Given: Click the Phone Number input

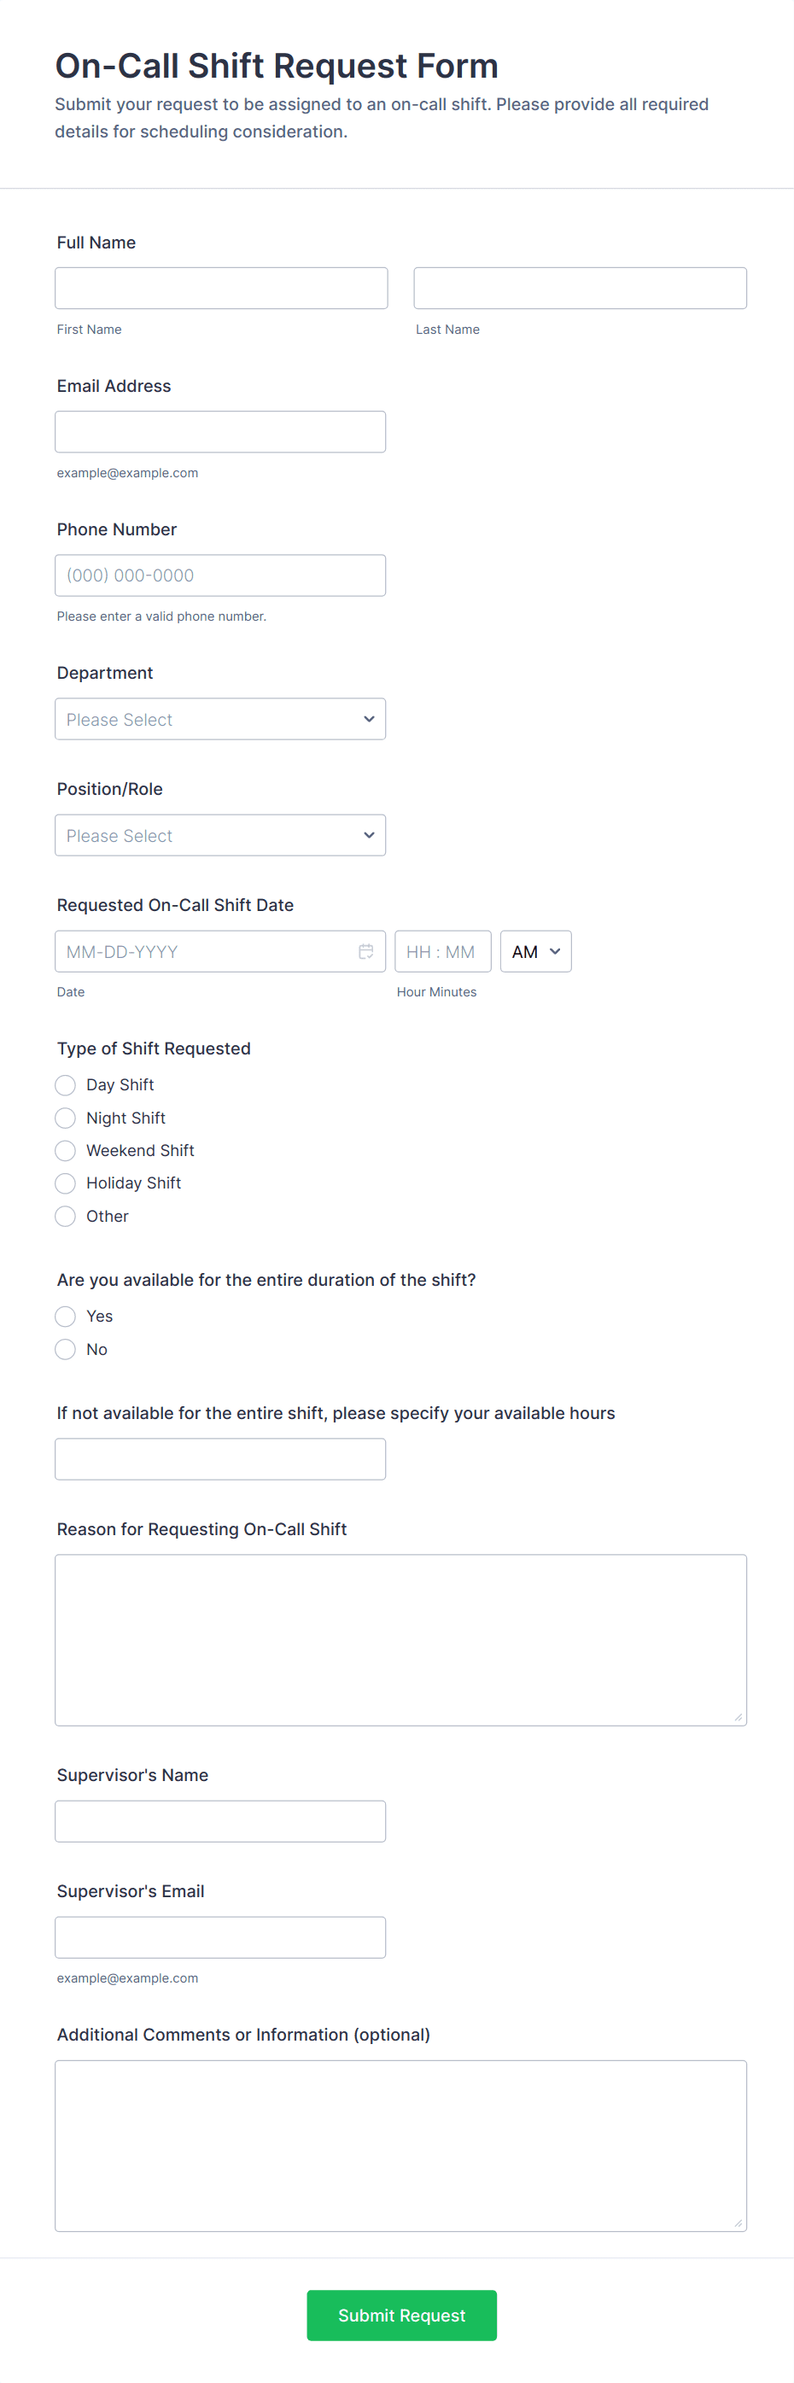Looking at the screenshot, I should pos(220,575).
